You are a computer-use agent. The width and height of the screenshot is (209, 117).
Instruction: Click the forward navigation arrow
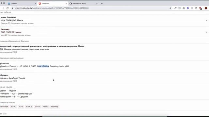(x=3, y=8)
